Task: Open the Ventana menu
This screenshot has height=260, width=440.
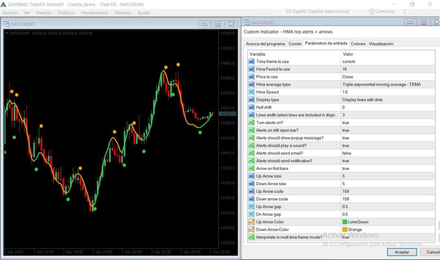Action: (123, 13)
